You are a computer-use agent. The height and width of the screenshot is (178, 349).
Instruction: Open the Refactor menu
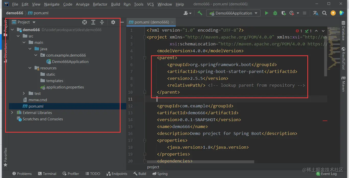100,4
